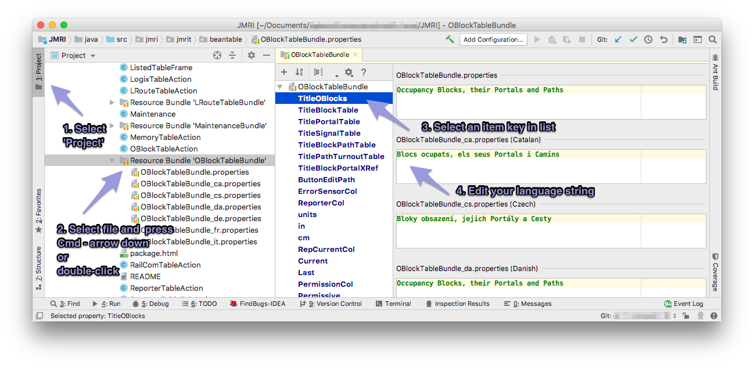Viewport: 754px width, 368px height.
Task: Sort resource bundle keys alphabetically
Action: click(x=299, y=72)
